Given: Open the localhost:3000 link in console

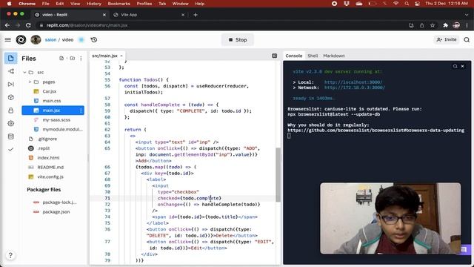Looking at the screenshot, I should pos(353,82).
